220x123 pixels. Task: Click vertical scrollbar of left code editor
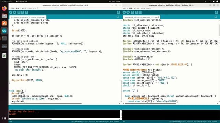(x=121, y=90)
